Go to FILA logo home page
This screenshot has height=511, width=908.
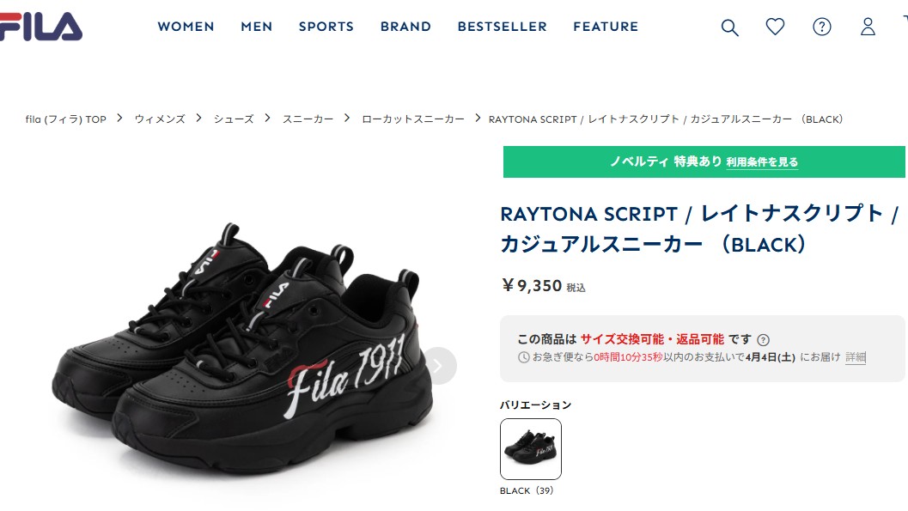tap(40, 27)
